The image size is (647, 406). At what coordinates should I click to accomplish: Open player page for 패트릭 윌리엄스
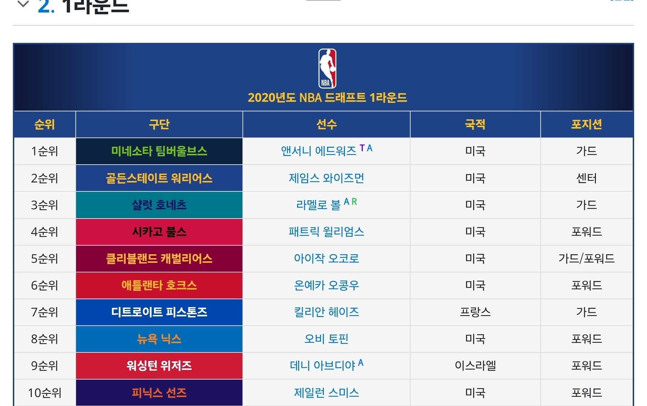326,232
